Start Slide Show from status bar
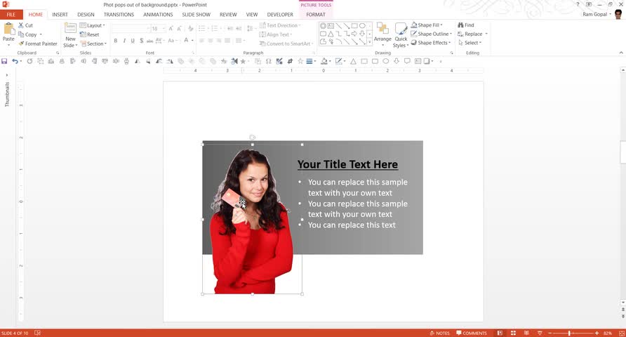This screenshot has height=337, width=626. point(540,333)
